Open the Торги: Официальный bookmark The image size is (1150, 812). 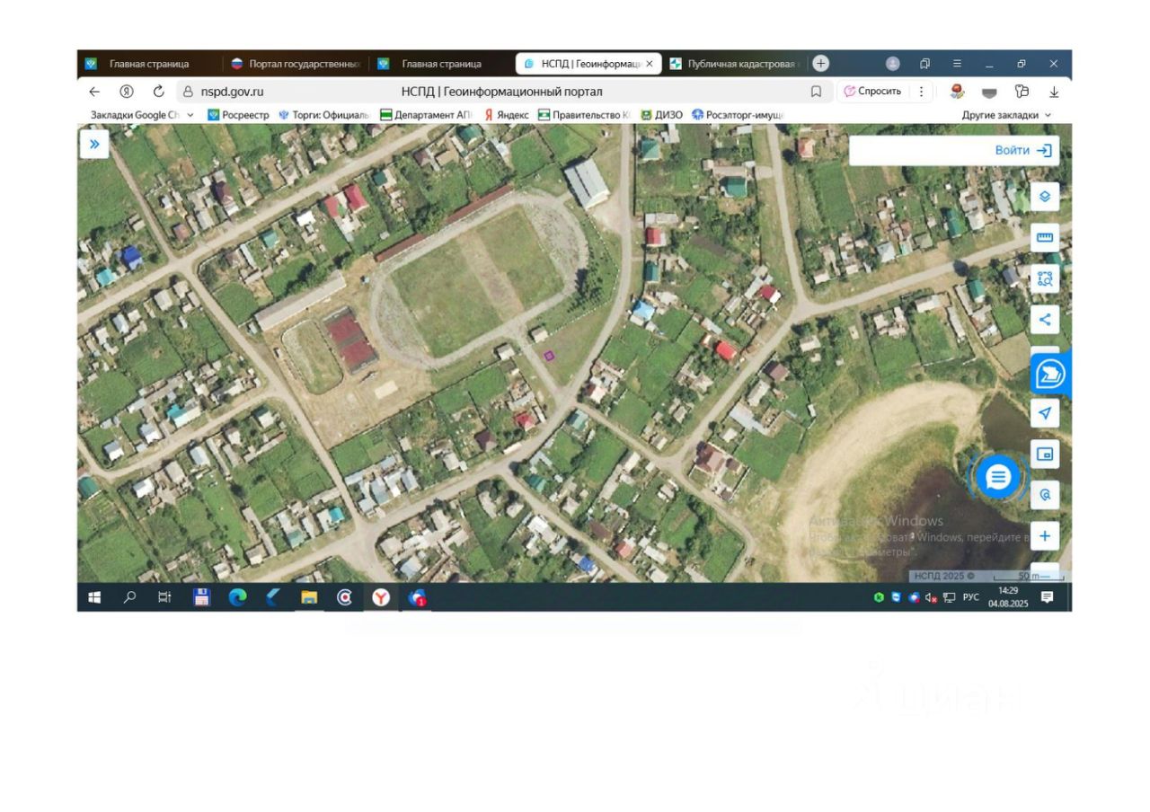(323, 115)
